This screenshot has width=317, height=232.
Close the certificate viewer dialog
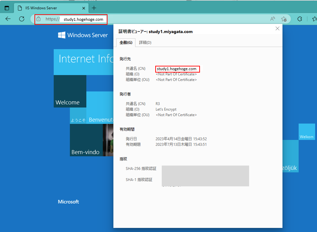[x=277, y=29]
